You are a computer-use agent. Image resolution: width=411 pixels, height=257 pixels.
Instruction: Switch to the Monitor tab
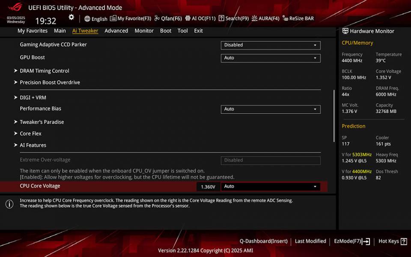(x=144, y=31)
